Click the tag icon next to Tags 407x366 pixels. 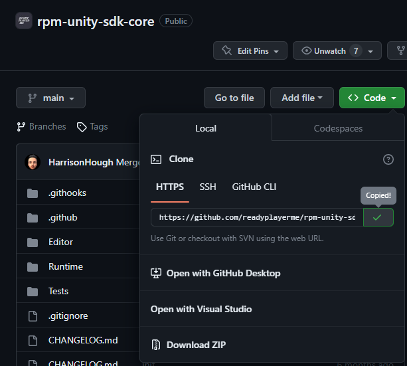point(82,127)
